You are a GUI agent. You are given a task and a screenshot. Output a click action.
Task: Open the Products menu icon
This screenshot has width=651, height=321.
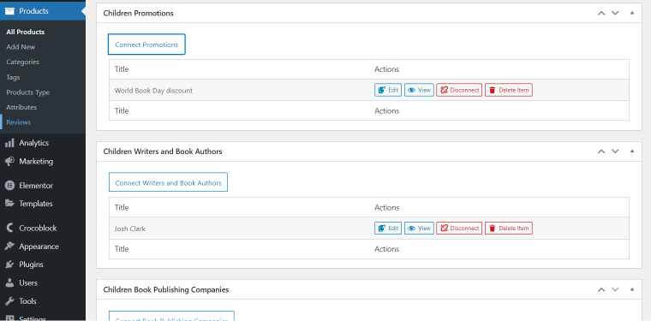[x=9, y=11]
